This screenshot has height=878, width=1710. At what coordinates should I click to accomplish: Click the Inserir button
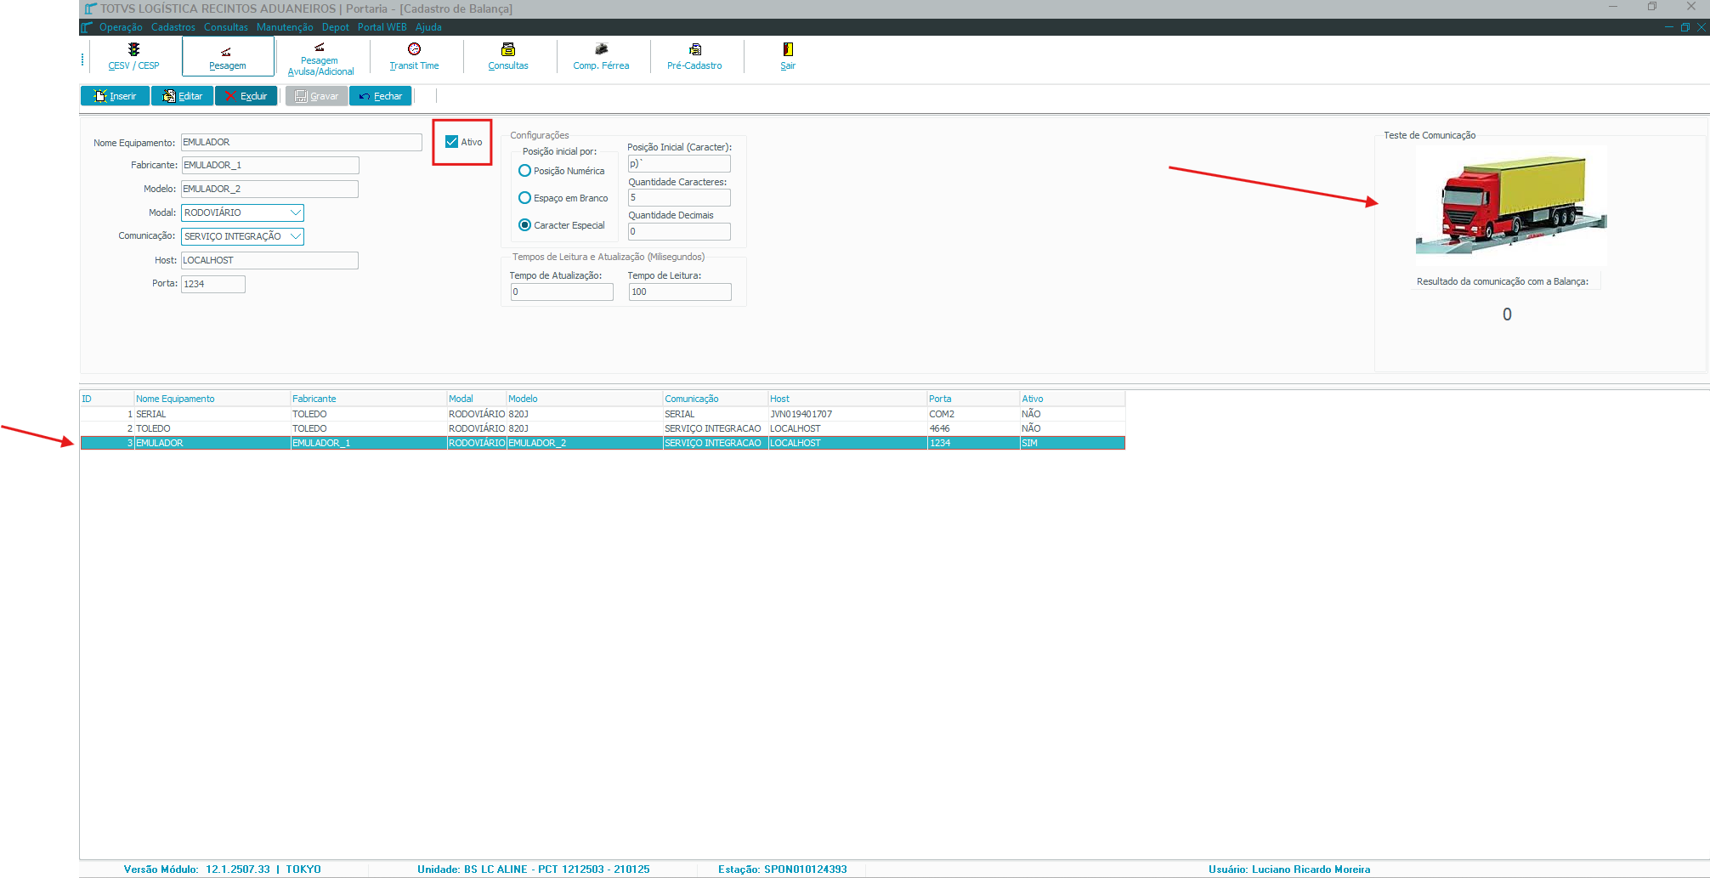click(x=115, y=96)
